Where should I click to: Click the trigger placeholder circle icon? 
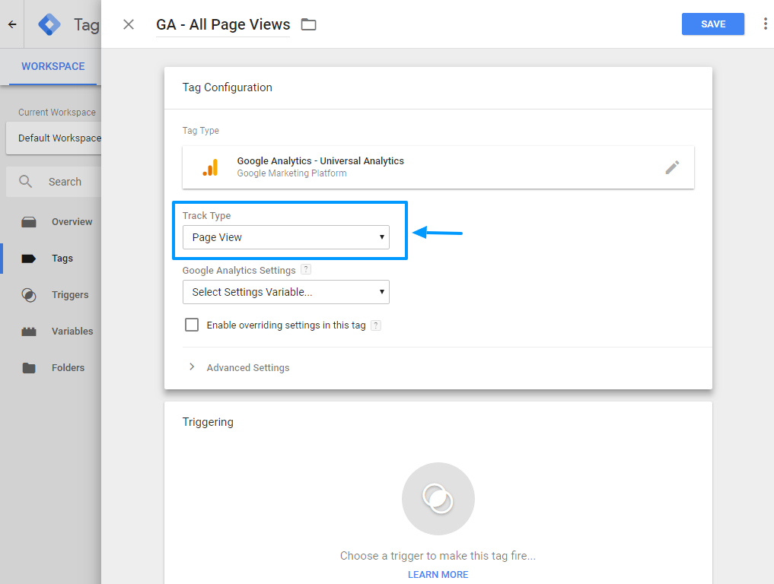(x=438, y=499)
